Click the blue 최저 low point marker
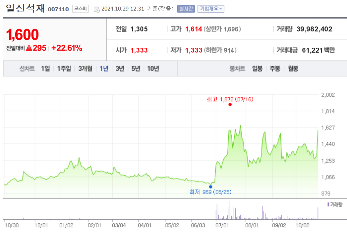This screenshot has height=232, width=347. [211, 187]
